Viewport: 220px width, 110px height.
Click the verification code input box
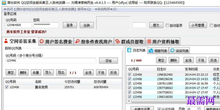click(139, 25)
